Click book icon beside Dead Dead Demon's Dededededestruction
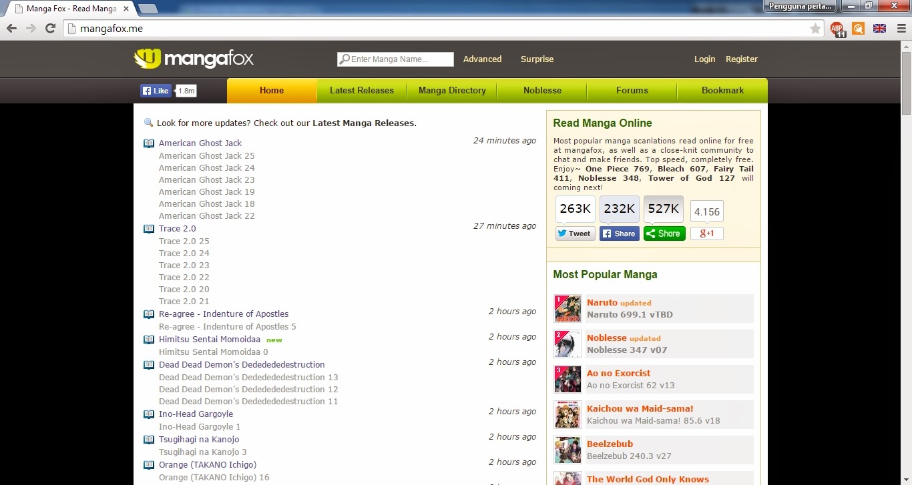Screen dimensions: 912x485 click(x=149, y=365)
